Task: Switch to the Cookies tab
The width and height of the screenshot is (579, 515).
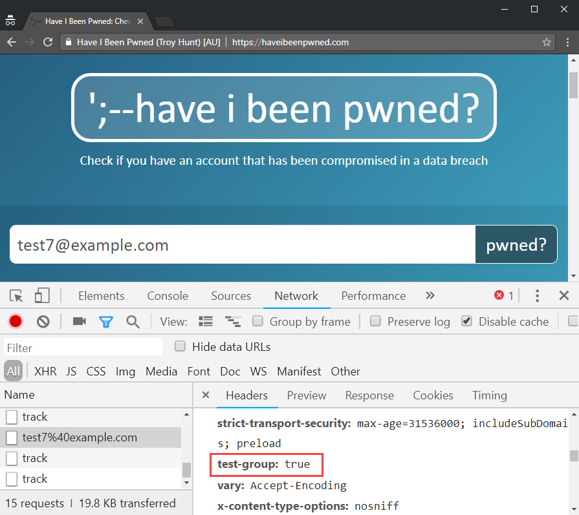Action: pyautogui.click(x=433, y=395)
